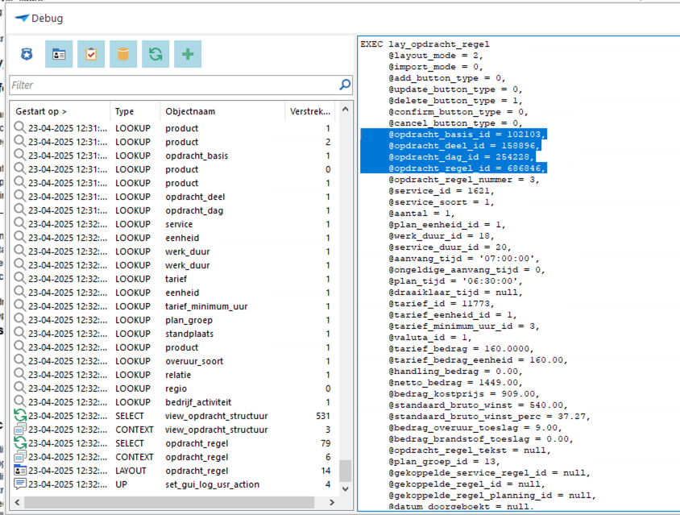The width and height of the screenshot is (680, 515).
Task: Click the 531 duration value
Action: pos(323,416)
